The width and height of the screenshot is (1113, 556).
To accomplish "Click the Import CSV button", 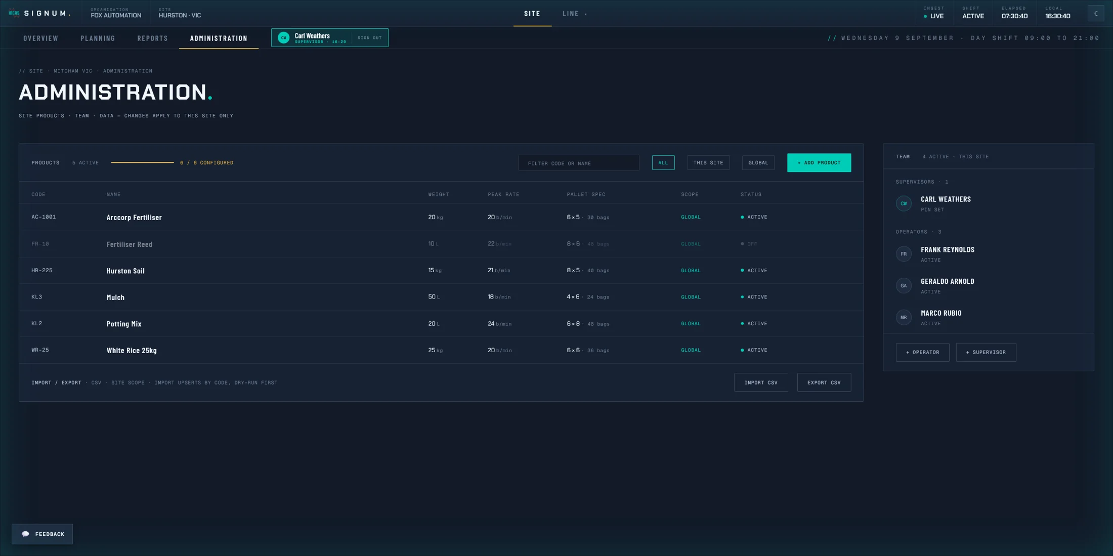I will 761,382.
